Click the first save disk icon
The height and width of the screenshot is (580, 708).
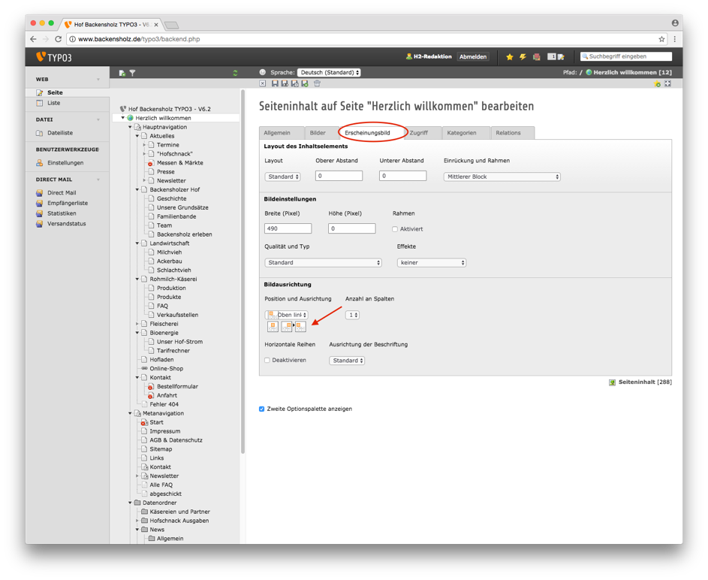pyautogui.click(x=275, y=83)
